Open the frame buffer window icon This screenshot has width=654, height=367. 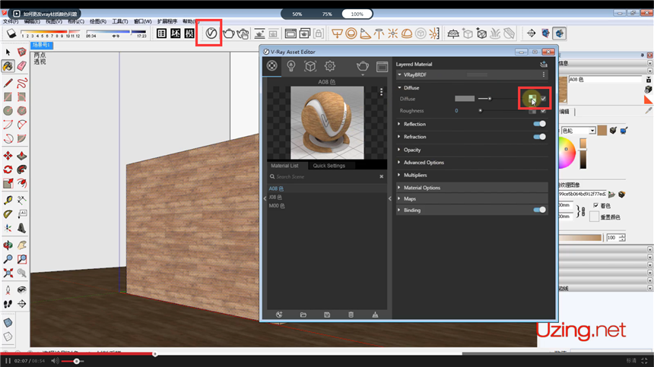click(382, 67)
